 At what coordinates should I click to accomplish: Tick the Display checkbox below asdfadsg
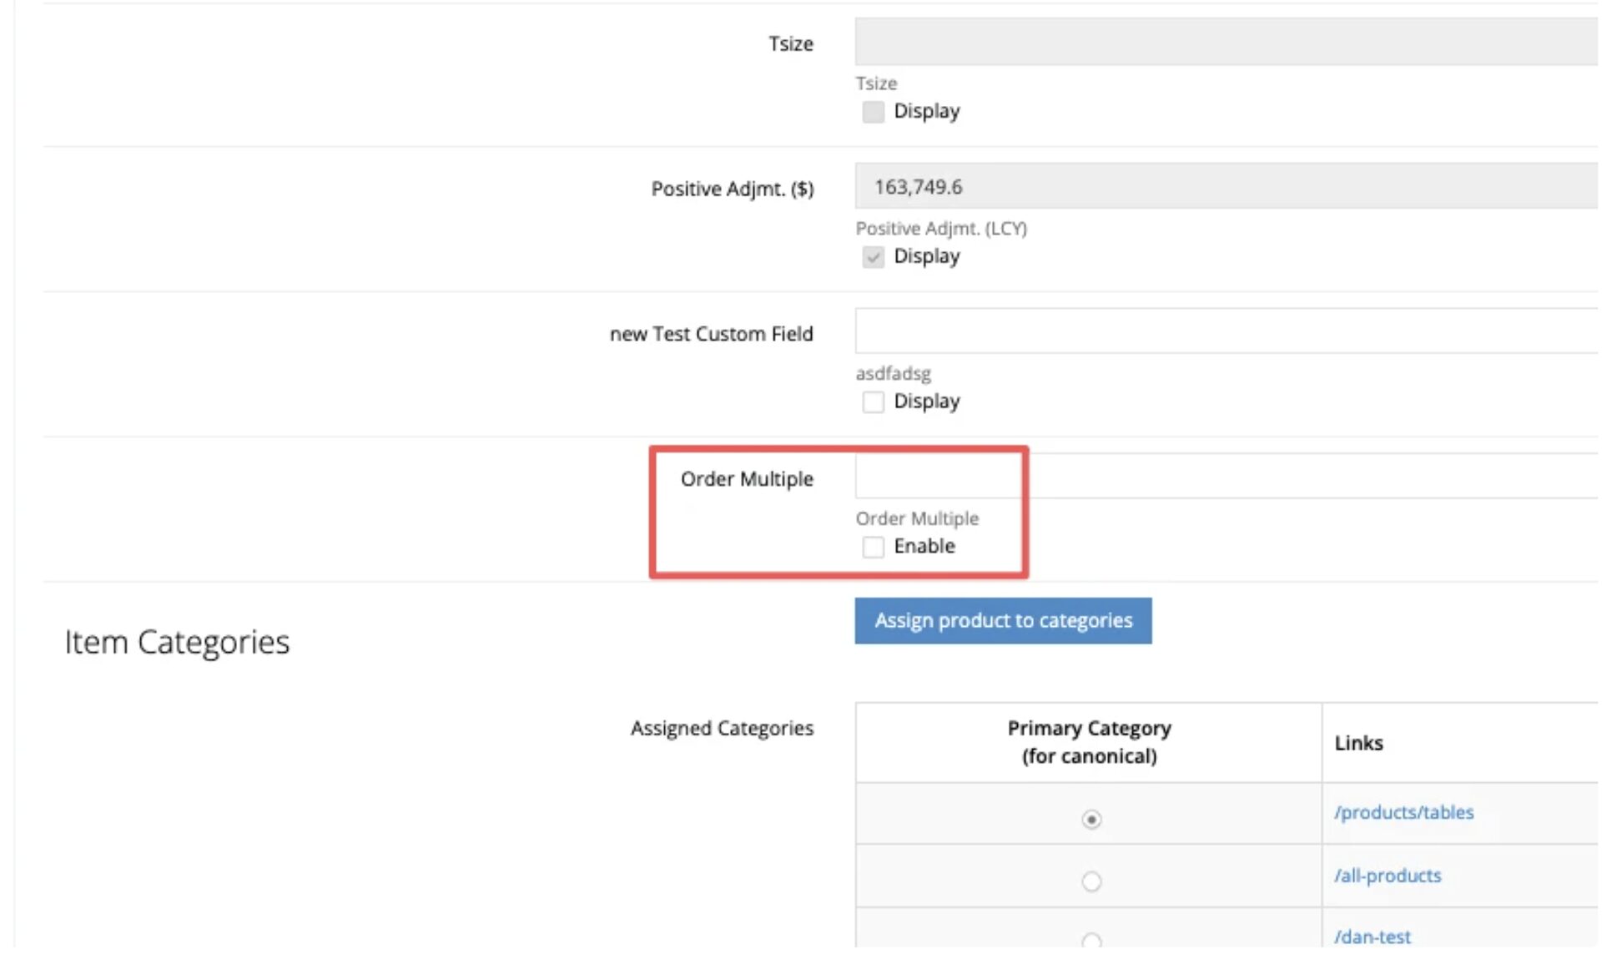point(873,402)
